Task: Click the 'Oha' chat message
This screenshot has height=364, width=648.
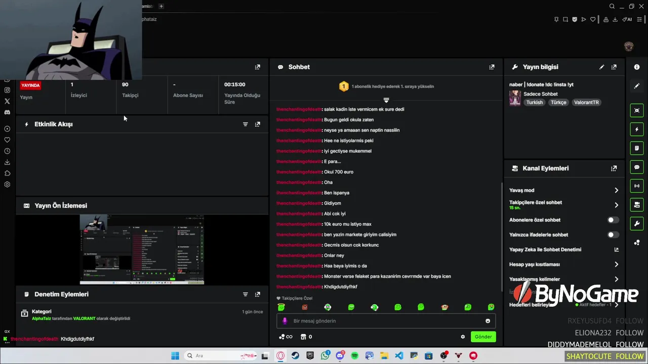Action: (328, 183)
